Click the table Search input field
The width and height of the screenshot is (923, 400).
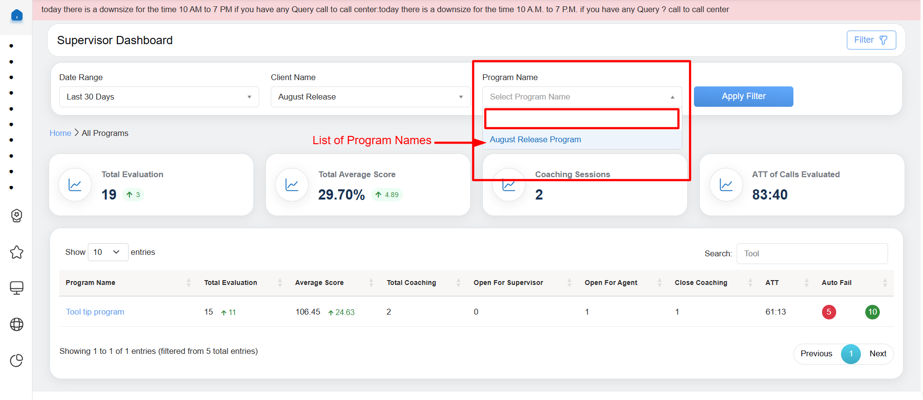[812, 253]
